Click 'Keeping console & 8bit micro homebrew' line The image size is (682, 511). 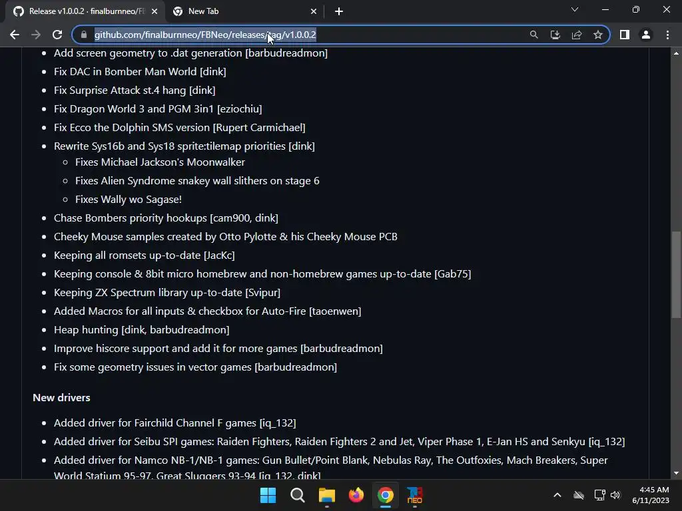tap(262, 274)
